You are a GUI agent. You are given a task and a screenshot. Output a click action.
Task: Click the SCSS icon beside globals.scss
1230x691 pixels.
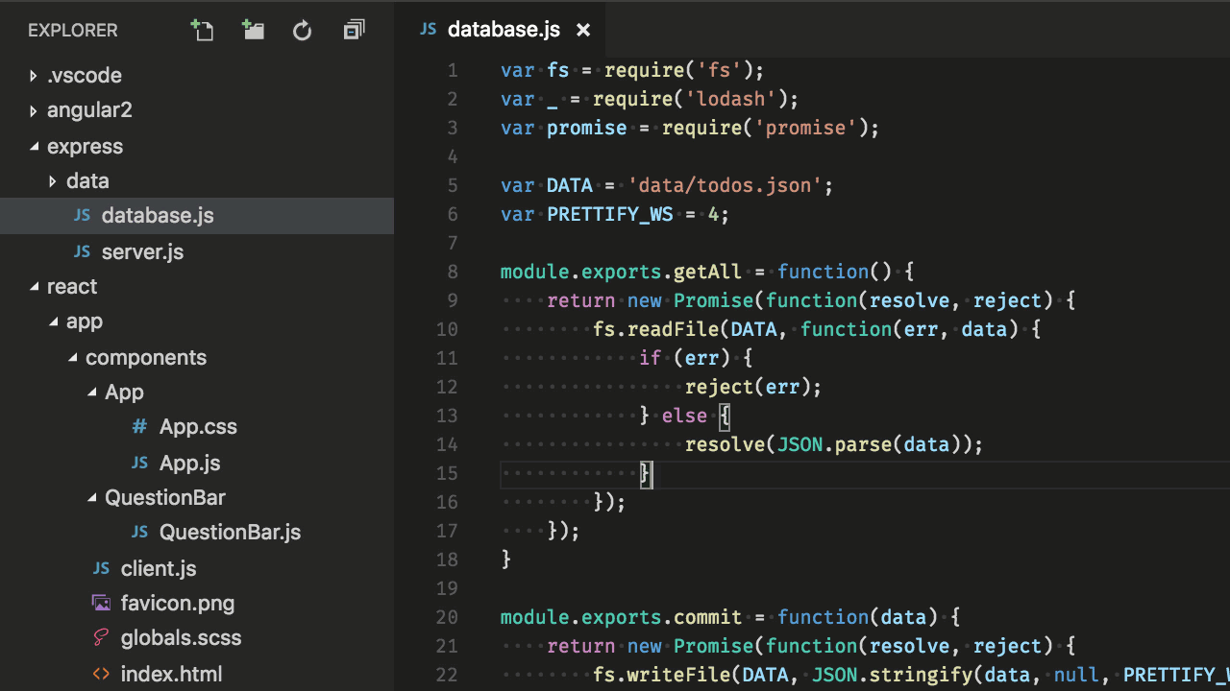[x=100, y=637]
